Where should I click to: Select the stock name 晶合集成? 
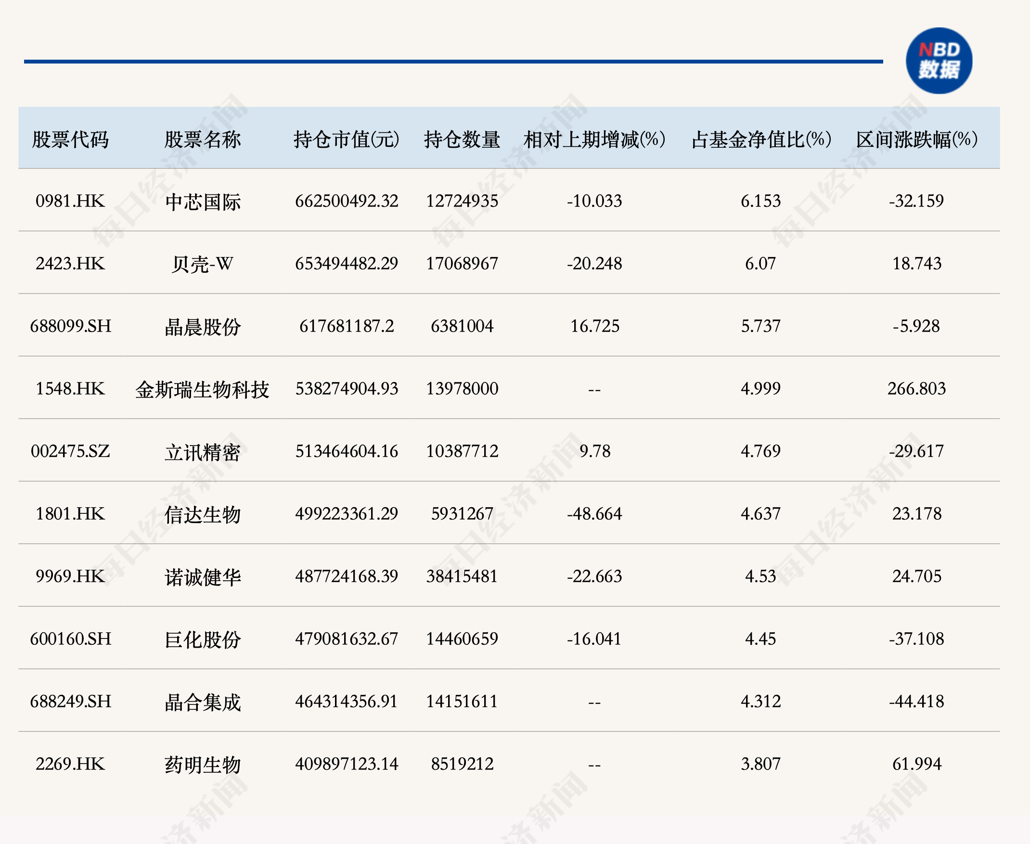pyautogui.click(x=202, y=702)
